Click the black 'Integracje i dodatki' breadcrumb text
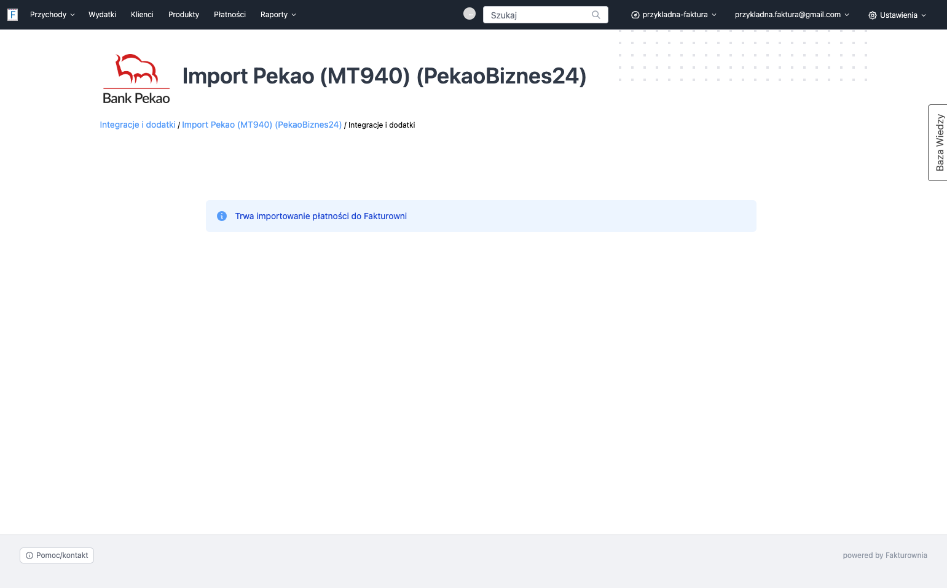This screenshot has height=588, width=947. point(382,125)
